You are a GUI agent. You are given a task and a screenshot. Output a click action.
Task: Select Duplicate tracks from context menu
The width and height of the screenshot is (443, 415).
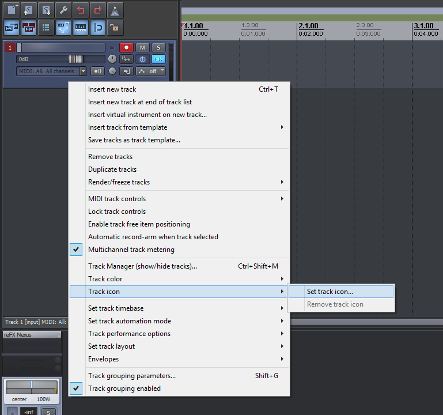[112, 169]
